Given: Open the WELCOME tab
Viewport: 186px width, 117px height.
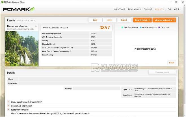Looking at the screenshot, I should (x=119, y=9).
